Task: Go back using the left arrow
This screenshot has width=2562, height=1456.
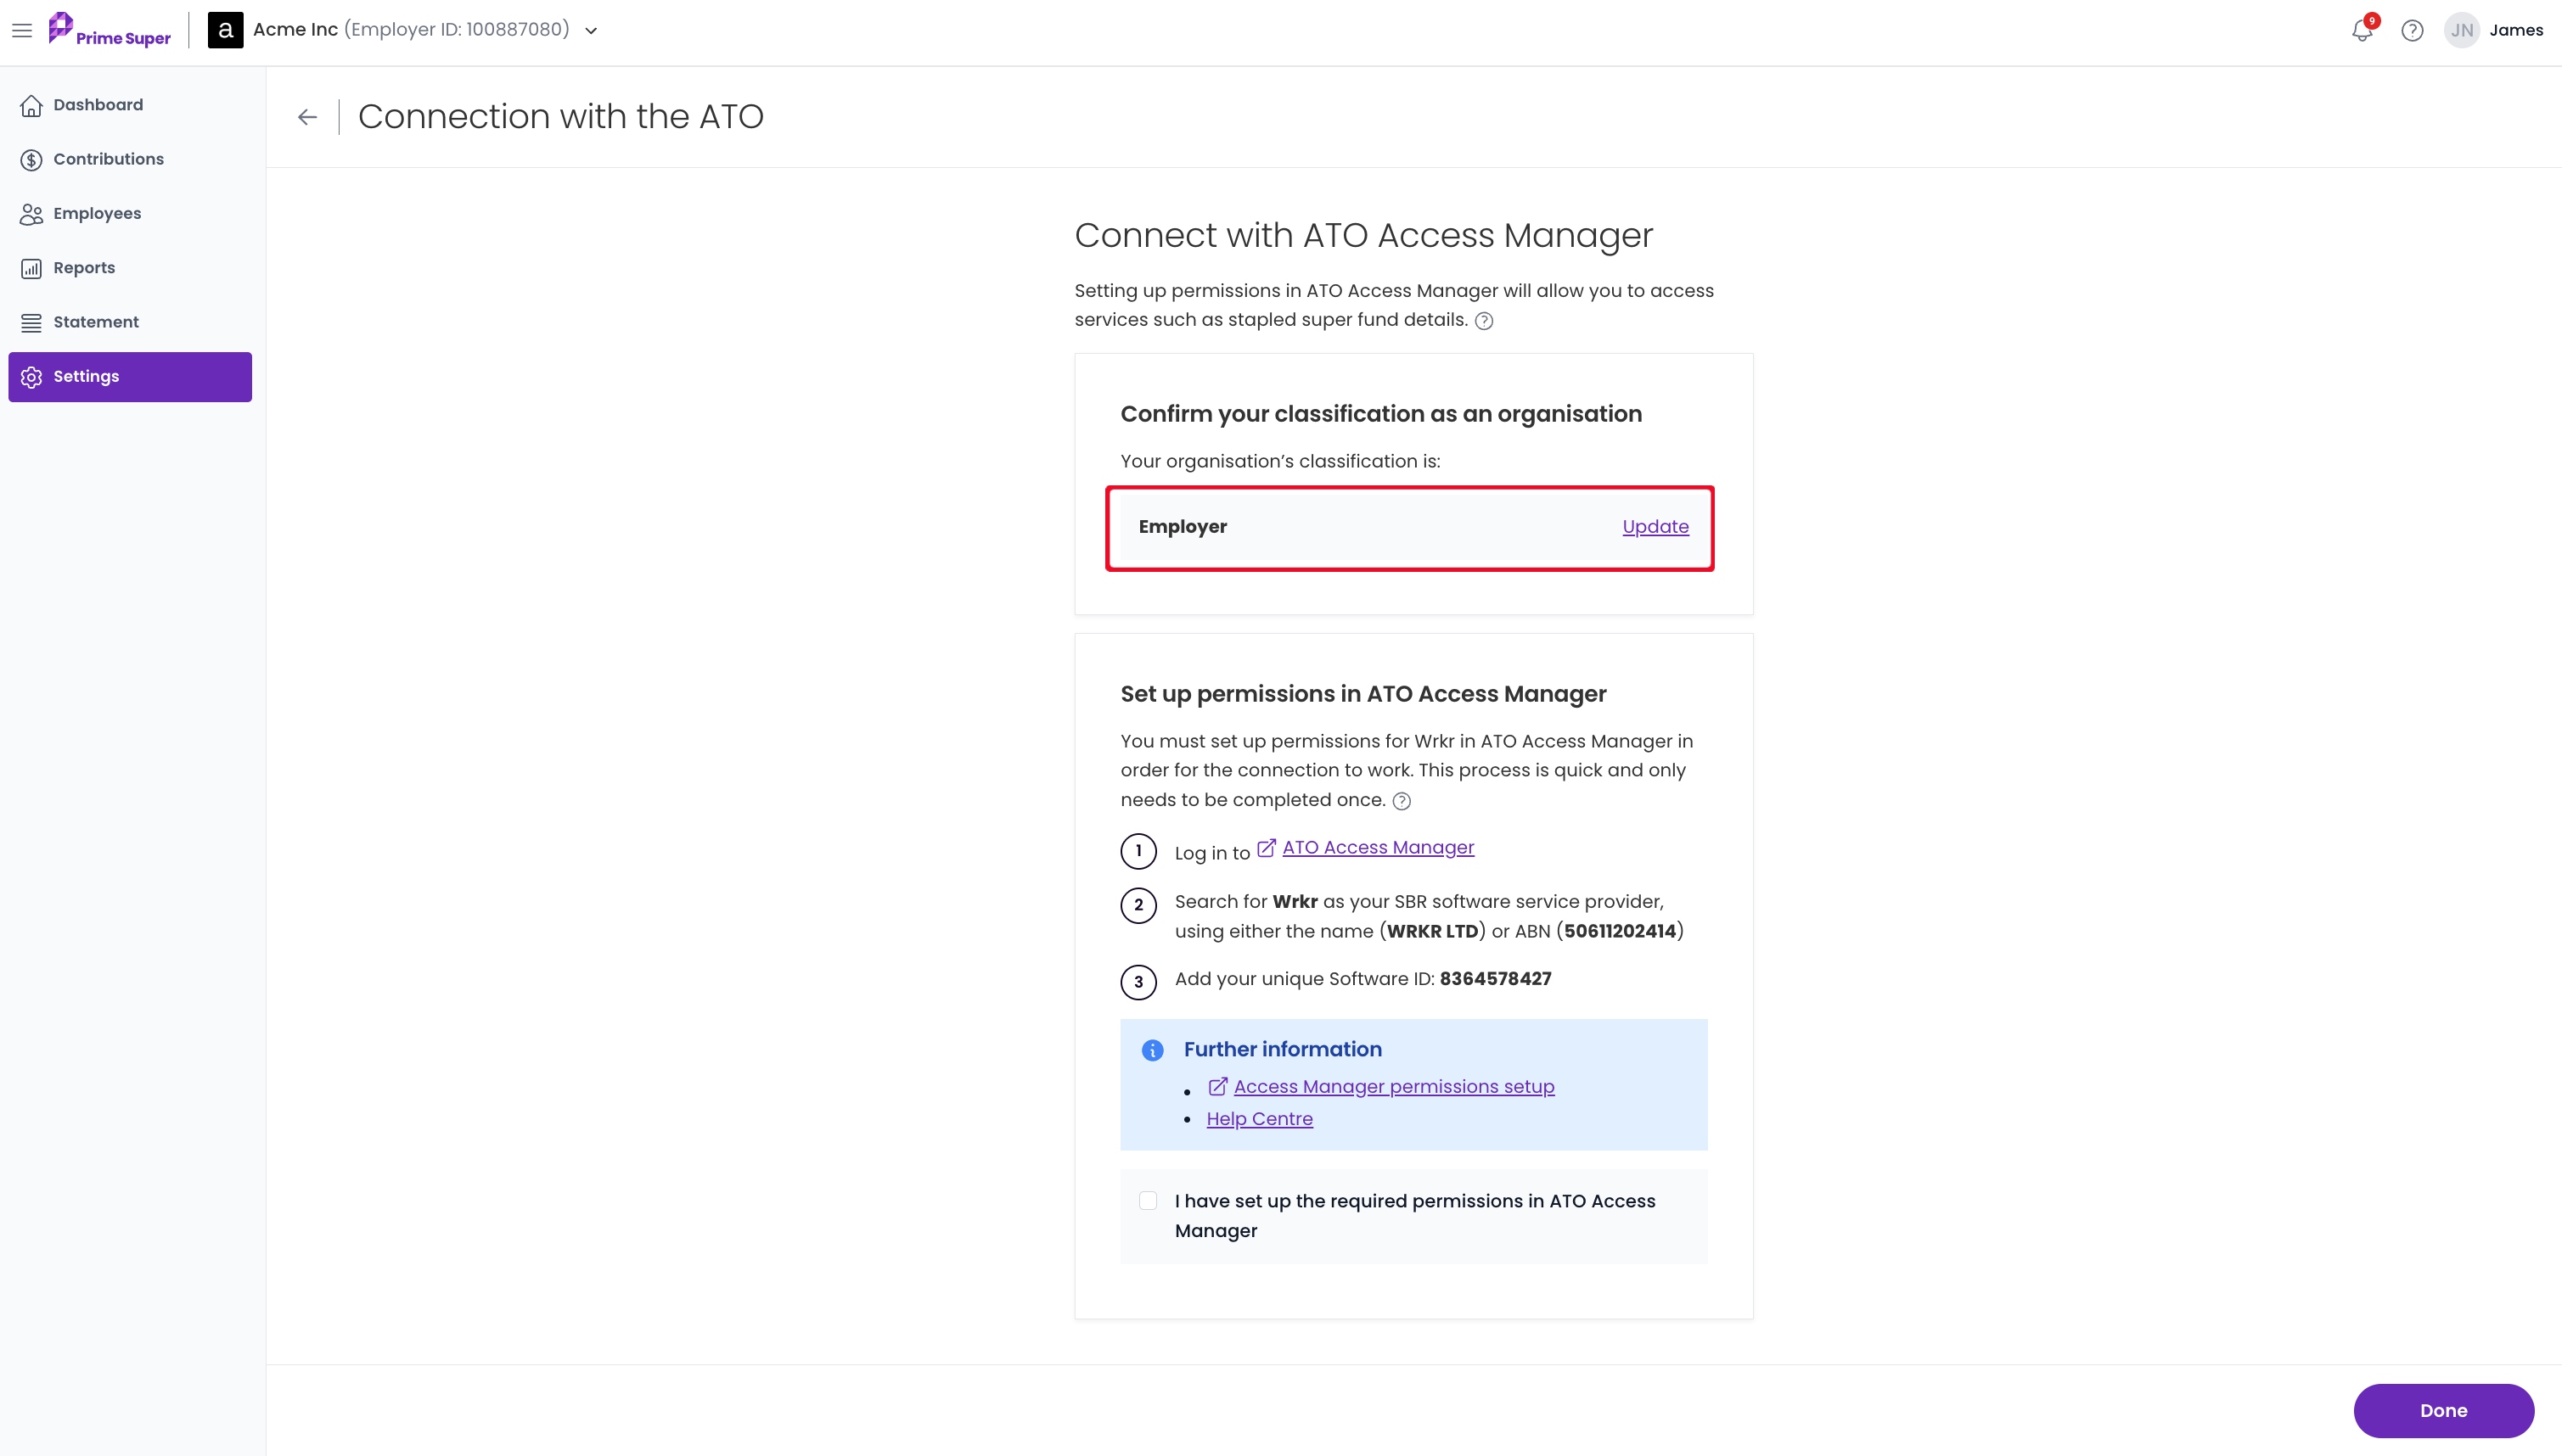Action: [x=307, y=117]
